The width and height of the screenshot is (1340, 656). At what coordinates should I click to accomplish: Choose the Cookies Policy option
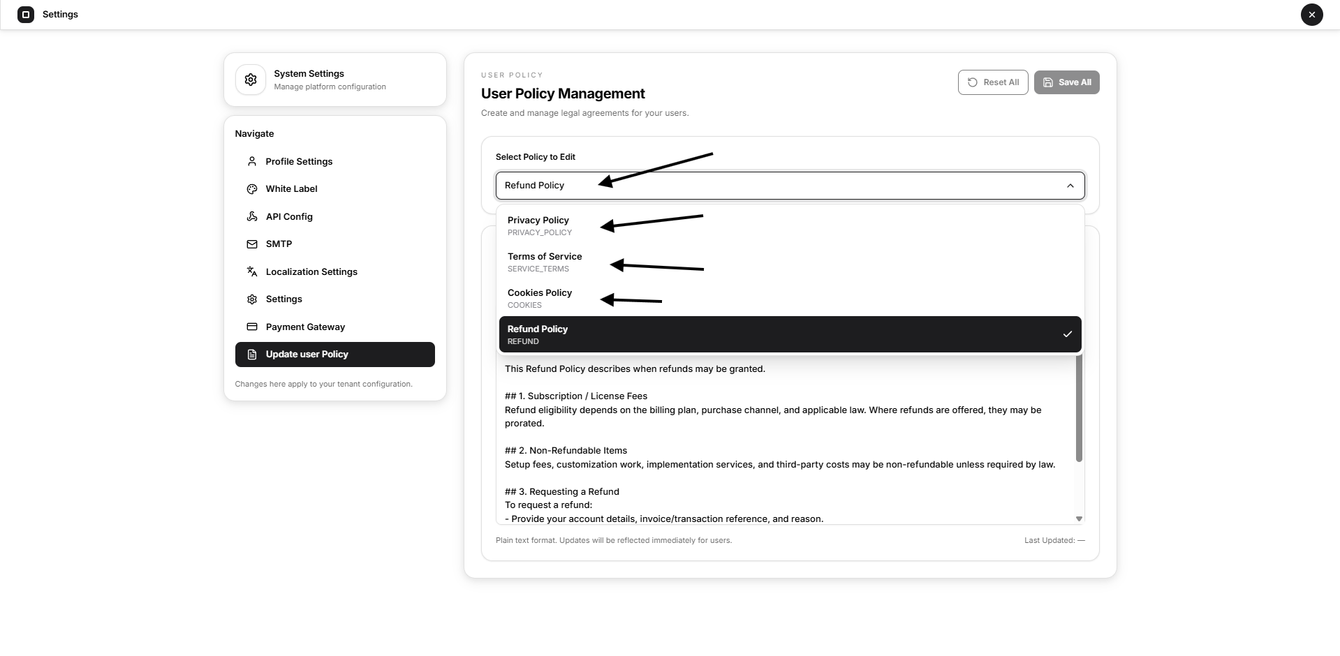pos(790,298)
